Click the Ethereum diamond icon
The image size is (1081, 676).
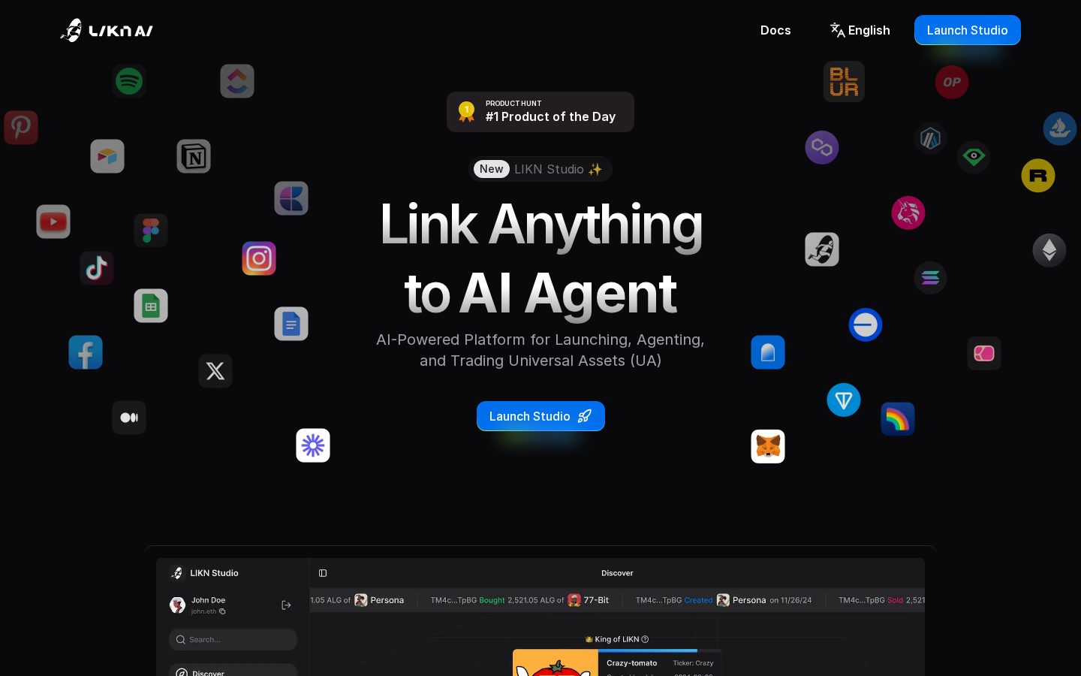point(1049,250)
